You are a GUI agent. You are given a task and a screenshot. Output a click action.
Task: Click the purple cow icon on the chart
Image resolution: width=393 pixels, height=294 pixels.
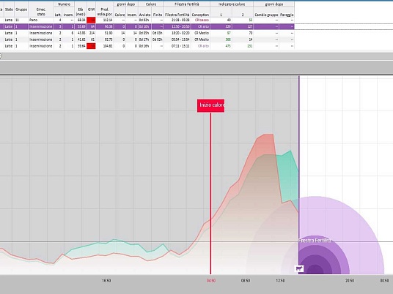pyautogui.click(x=299, y=268)
